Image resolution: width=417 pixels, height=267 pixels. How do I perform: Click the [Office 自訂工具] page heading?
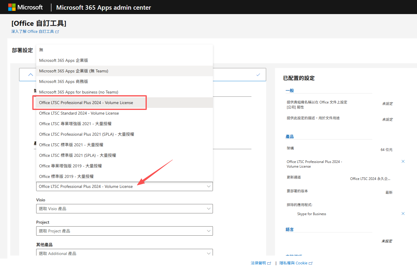click(x=39, y=23)
